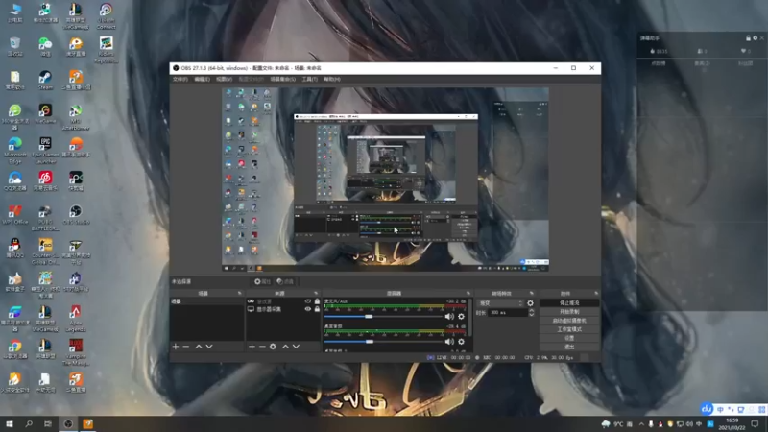Open the 工具(T) menu in OBS

(309, 79)
